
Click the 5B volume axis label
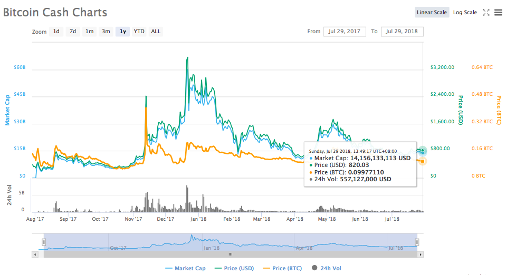point(22,193)
